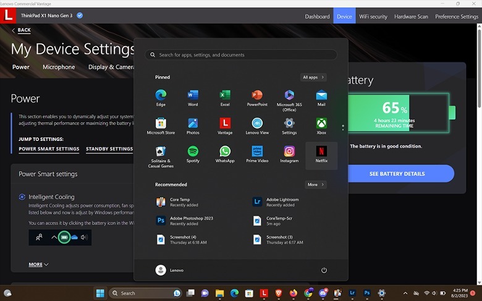Open WhatsApp pinned app
482x301 pixels.
pyautogui.click(x=225, y=154)
